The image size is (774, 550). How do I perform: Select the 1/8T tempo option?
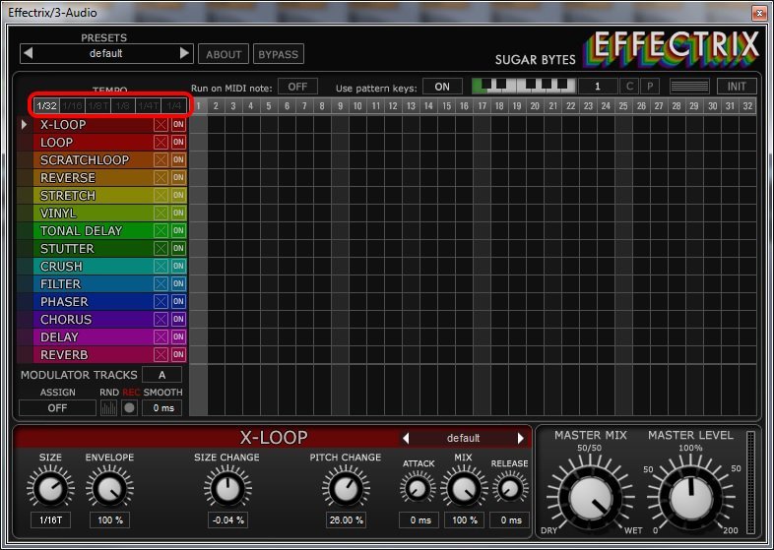pyautogui.click(x=98, y=105)
